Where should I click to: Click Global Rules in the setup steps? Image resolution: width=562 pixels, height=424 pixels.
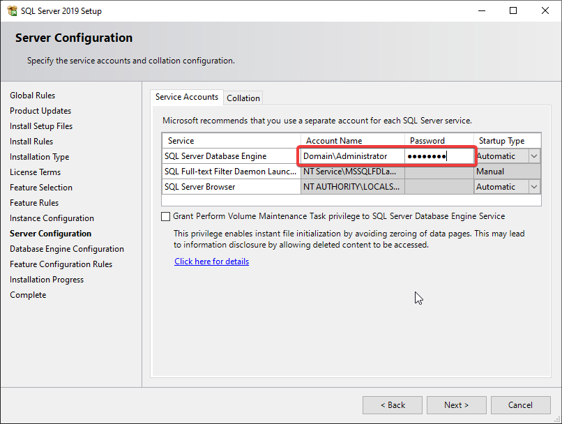point(32,96)
